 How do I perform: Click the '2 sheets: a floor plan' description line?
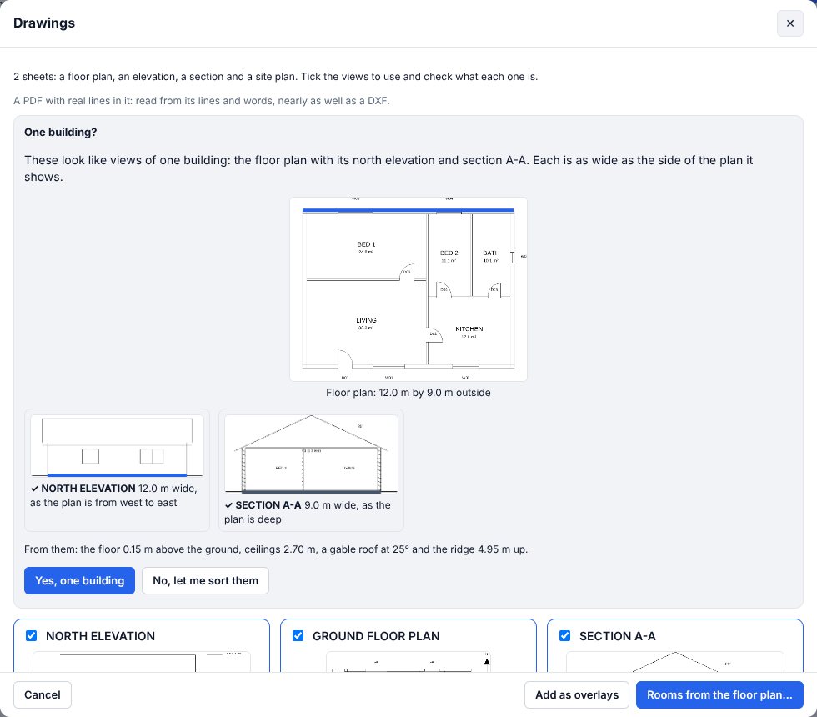276,77
